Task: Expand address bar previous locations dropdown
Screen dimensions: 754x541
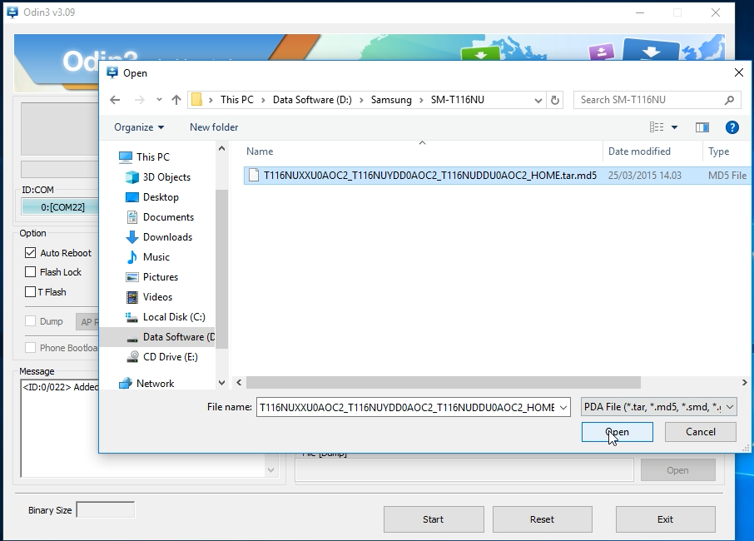Action: click(538, 100)
